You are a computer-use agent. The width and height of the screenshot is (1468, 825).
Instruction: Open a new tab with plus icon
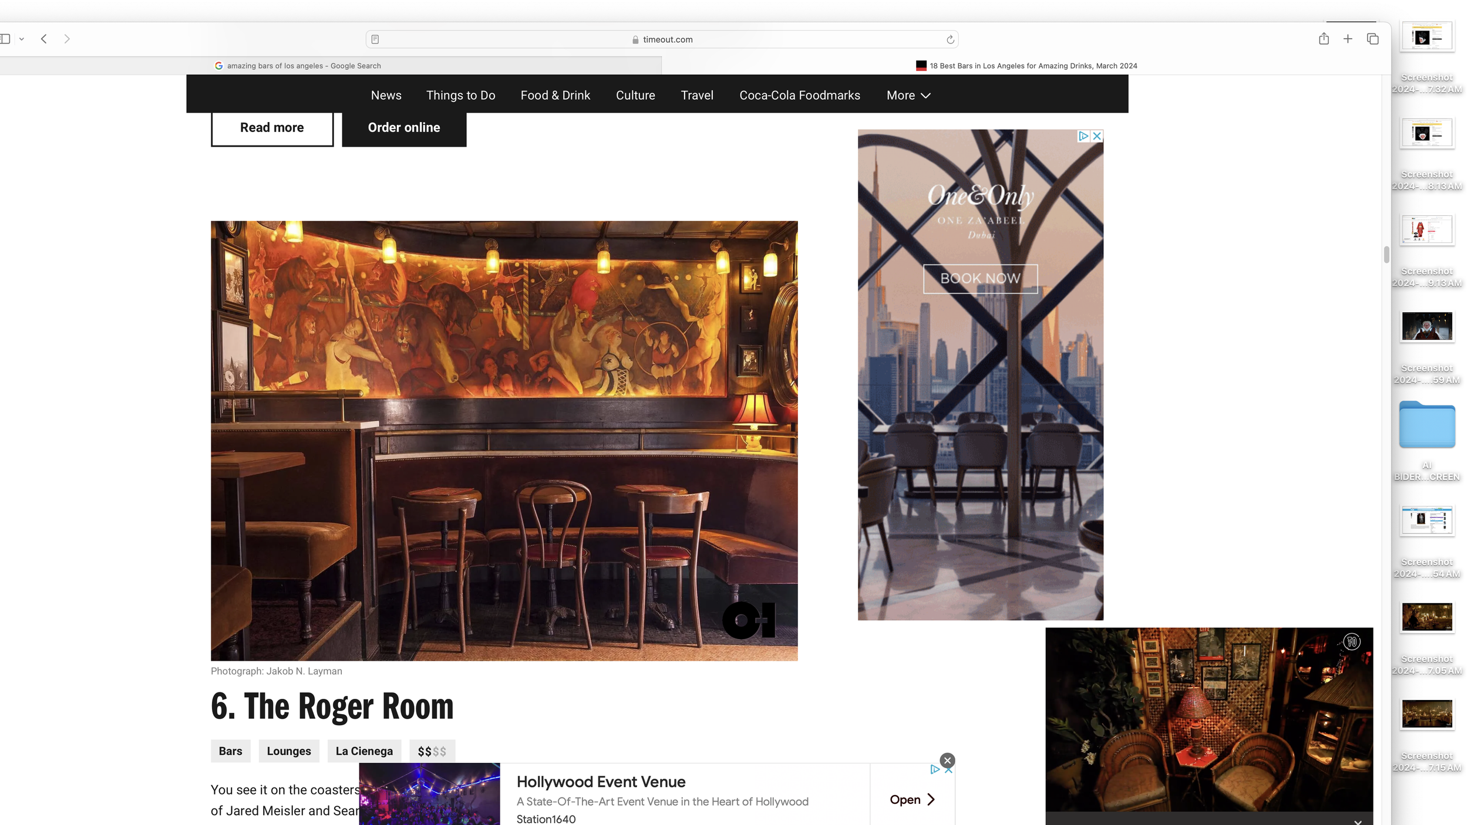coord(1348,39)
